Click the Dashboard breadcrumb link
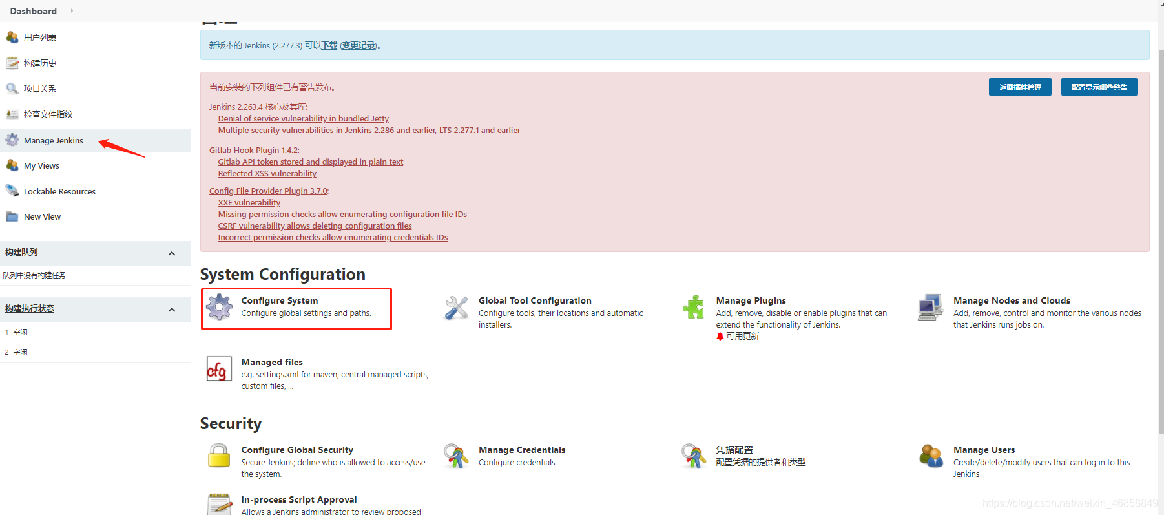 tap(34, 11)
